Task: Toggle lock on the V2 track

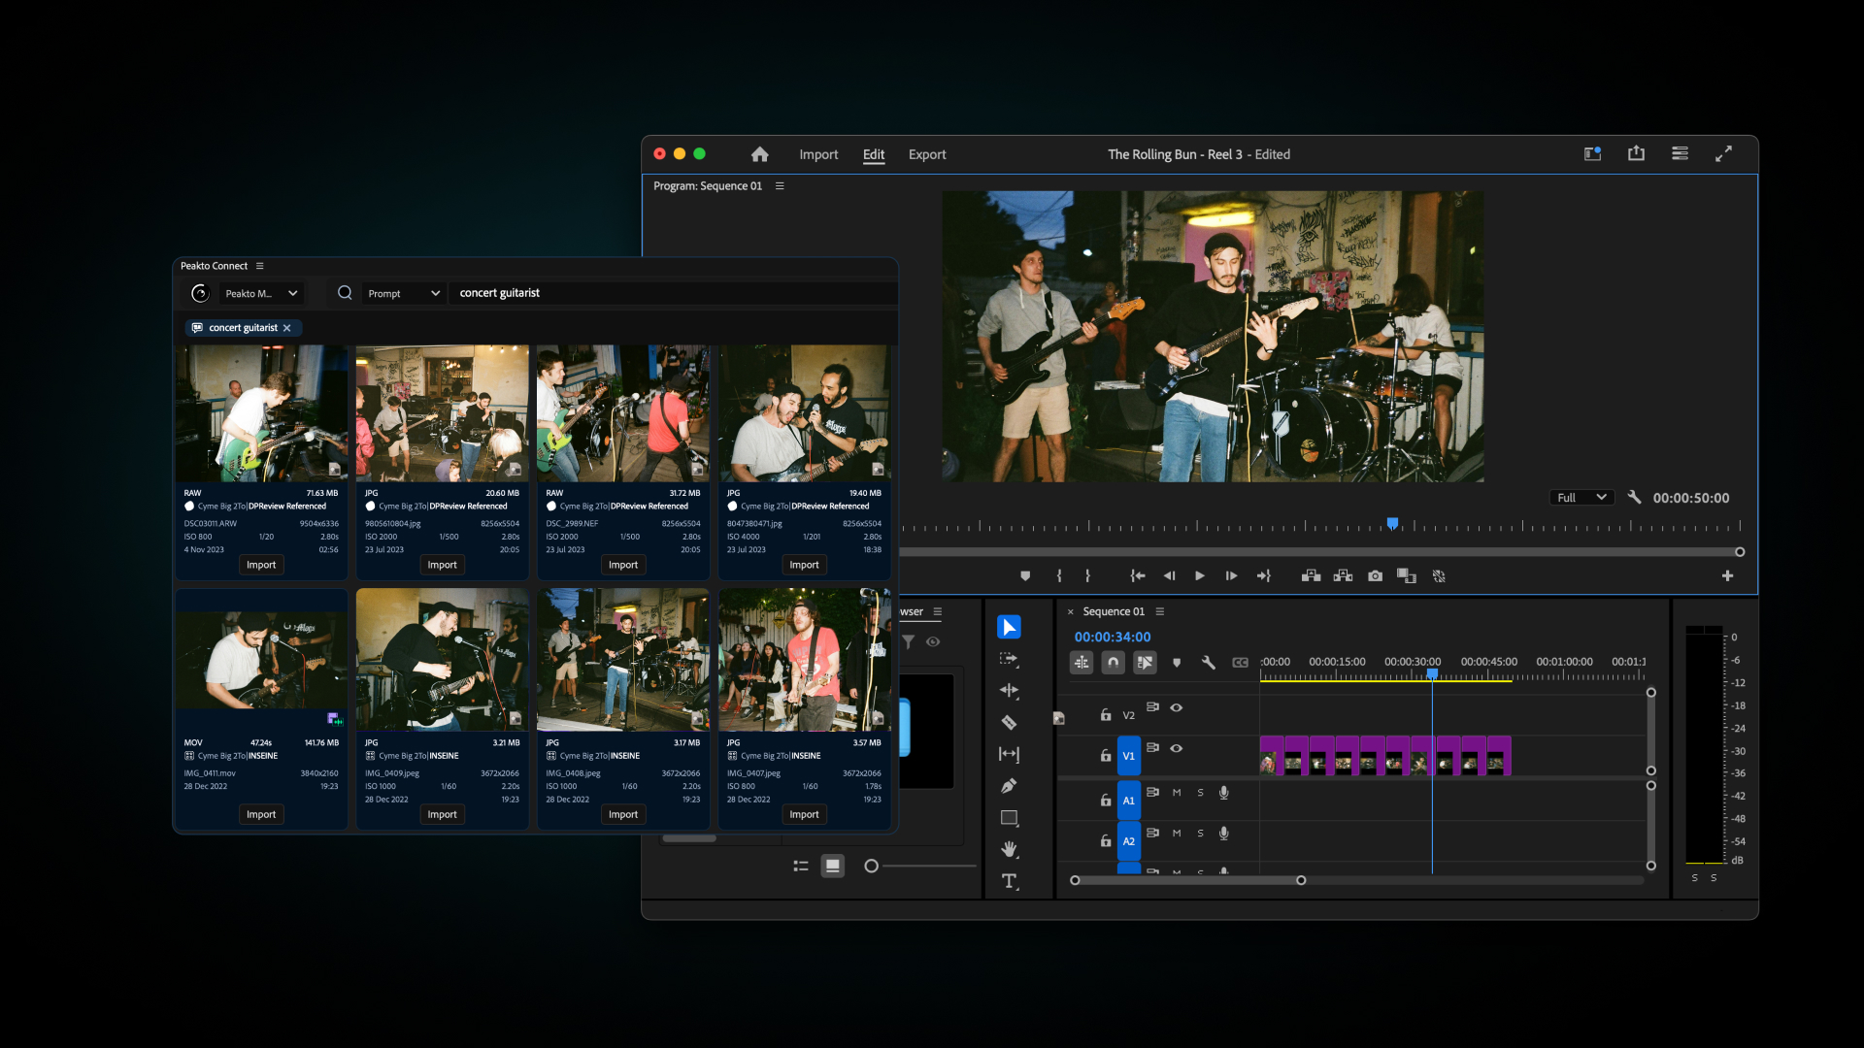Action: click(x=1105, y=715)
